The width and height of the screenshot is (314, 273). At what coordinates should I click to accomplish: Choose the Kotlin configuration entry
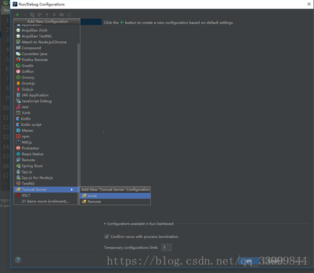tap(46, 119)
